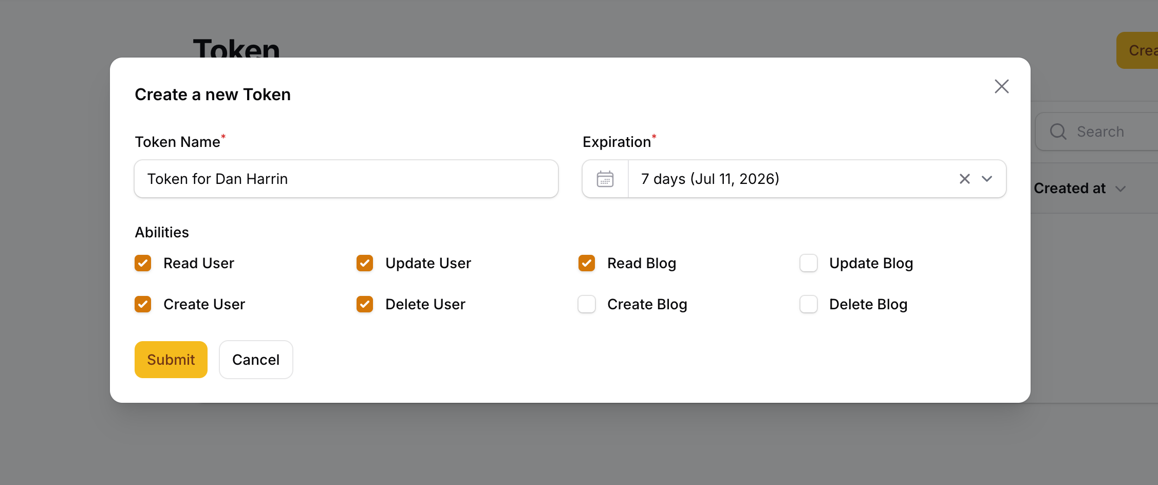Viewport: 1158px width, 485px height.
Task: Click the calendar icon in Expiration field
Action: pos(605,179)
